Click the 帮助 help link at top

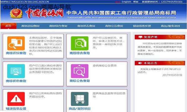point(136,2)
